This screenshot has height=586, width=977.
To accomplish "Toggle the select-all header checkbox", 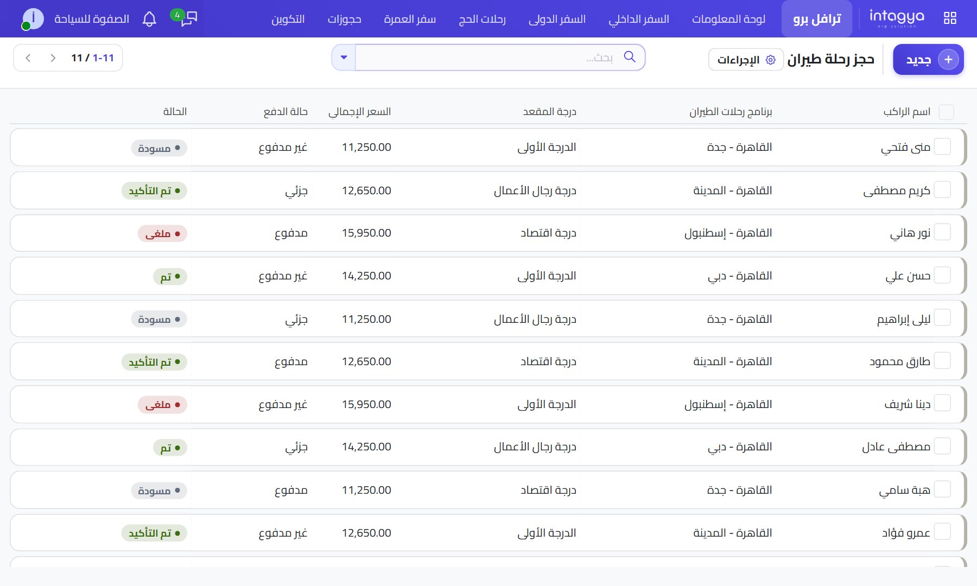I will (946, 112).
